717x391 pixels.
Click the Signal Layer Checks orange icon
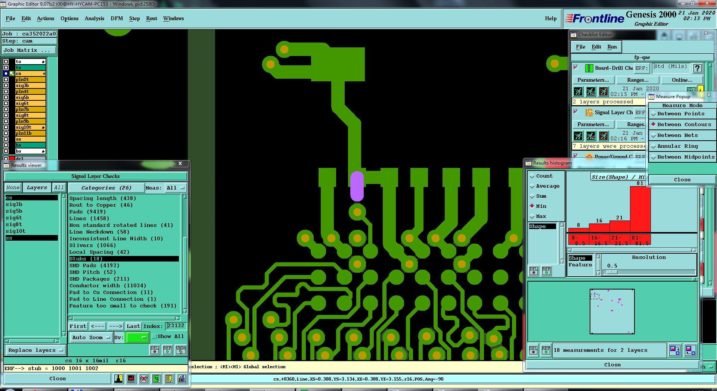pyautogui.click(x=589, y=112)
